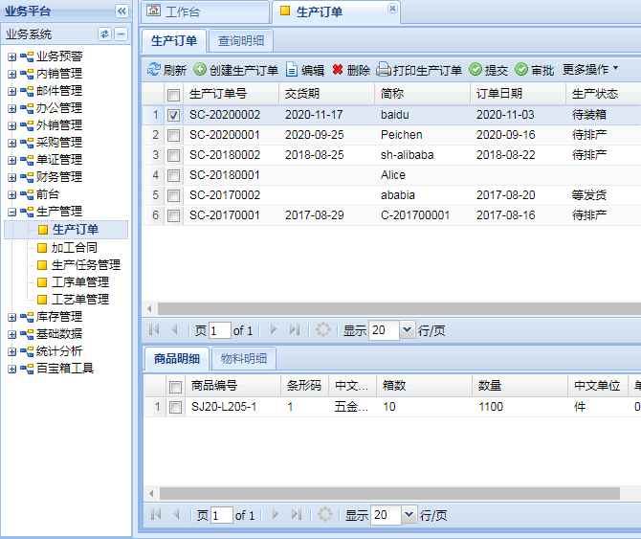
Task: Click the approve (审批) green check icon
Action: [x=521, y=70]
